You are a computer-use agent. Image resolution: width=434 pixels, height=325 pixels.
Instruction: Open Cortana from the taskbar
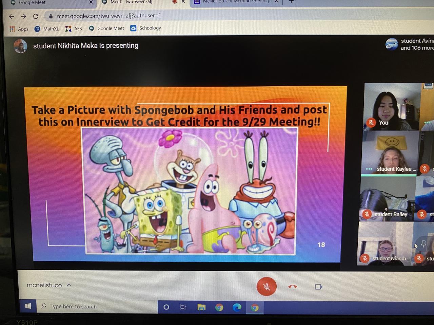pyautogui.click(x=166, y=307)
